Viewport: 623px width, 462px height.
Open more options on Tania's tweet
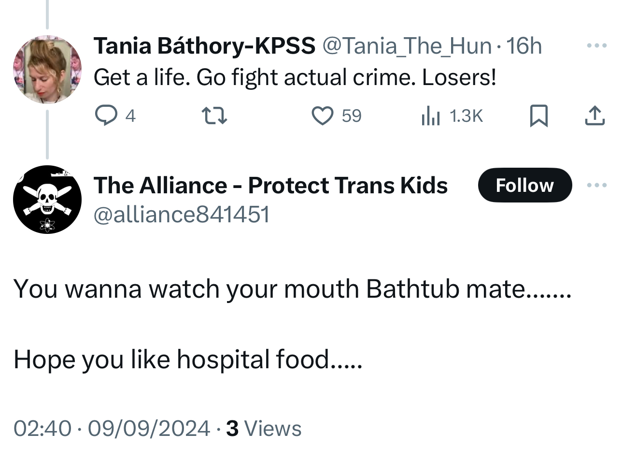point(596,46)
